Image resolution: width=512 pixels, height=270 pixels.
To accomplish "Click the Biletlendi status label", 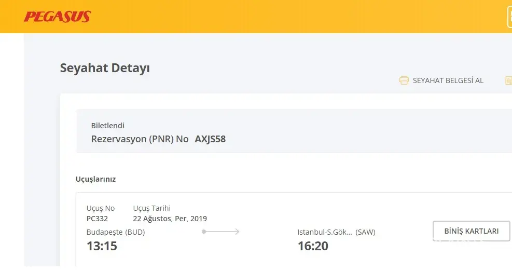I will pos(107,126).
